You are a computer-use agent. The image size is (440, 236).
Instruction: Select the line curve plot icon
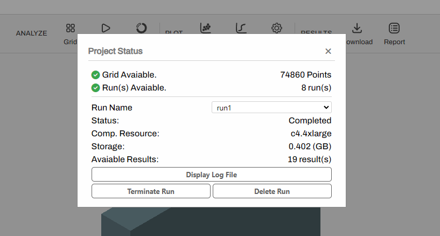(x=241, y=28)
